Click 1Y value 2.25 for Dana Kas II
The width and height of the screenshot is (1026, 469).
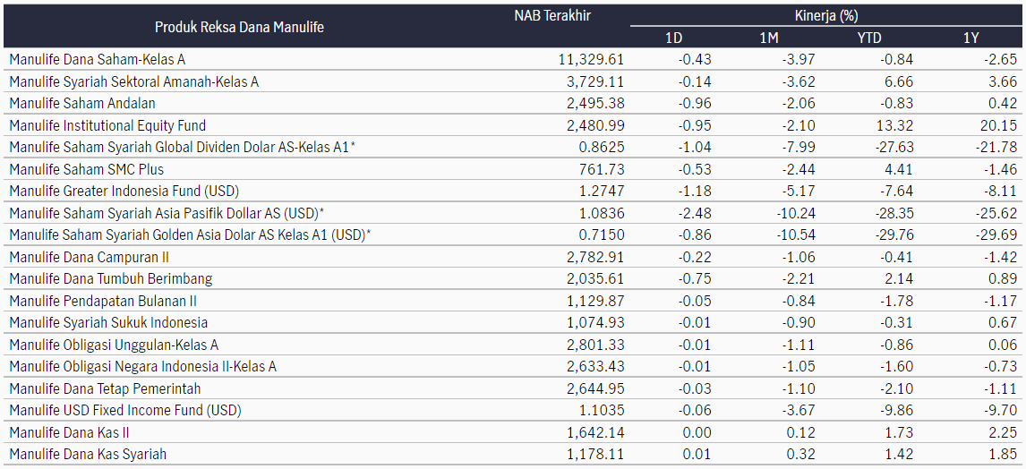point(1003,432)
